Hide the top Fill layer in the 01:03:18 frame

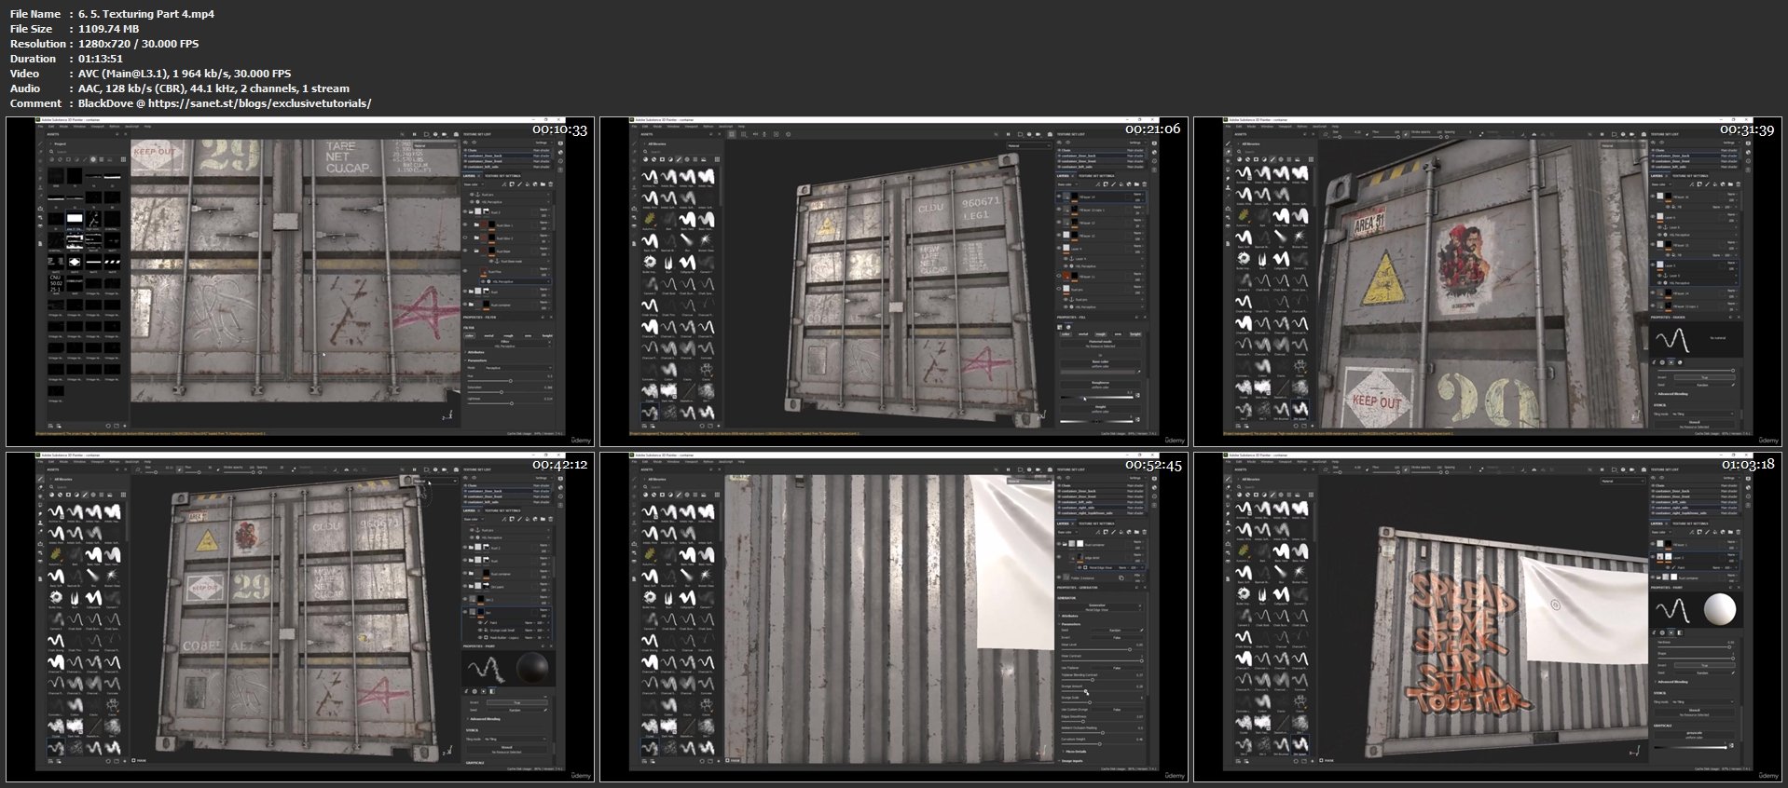click(x=1653, y=544)
